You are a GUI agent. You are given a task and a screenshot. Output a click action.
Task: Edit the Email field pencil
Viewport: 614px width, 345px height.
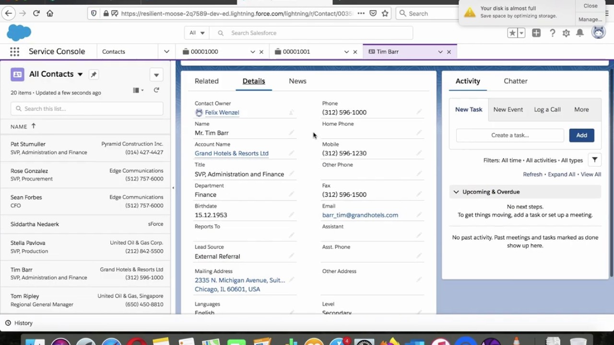(x=419, y=215)
